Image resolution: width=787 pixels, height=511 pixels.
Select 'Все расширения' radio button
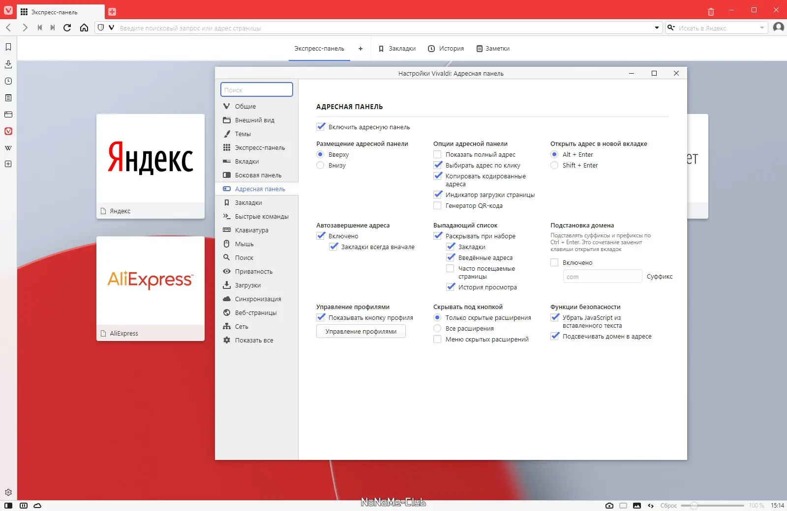437,328
